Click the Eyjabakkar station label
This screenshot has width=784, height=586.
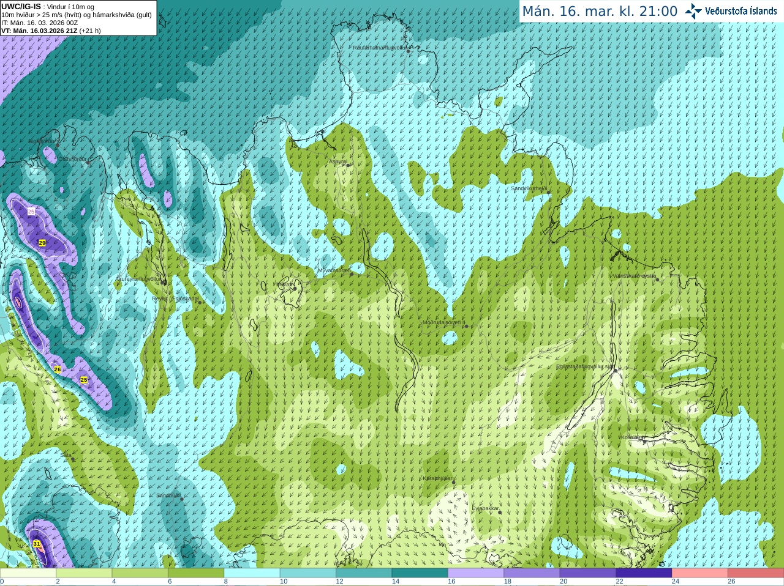(x=486, y=508)
